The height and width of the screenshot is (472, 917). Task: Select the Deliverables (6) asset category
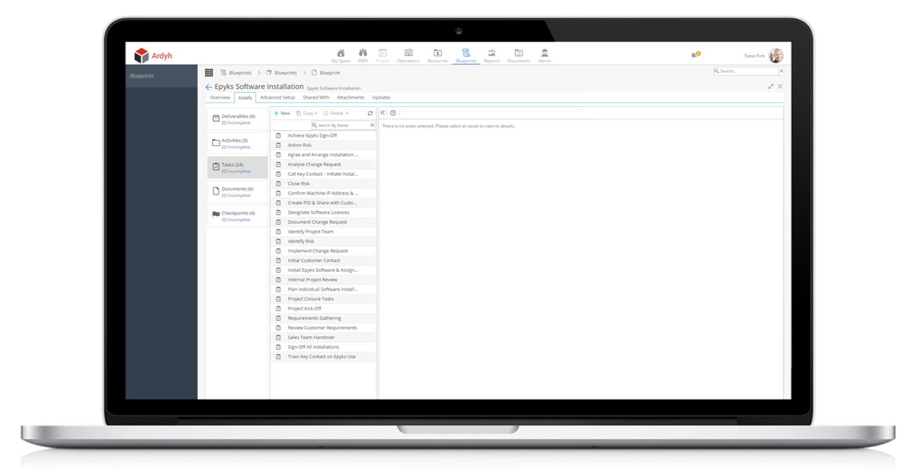(x=237, y=119)
